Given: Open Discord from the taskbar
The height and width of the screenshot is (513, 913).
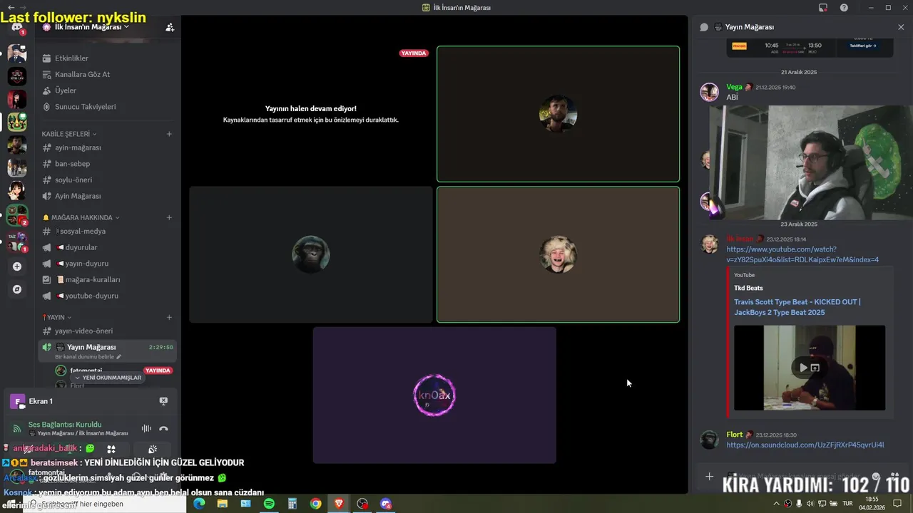Looking at the screenshot, I should [x=386, y=504].
